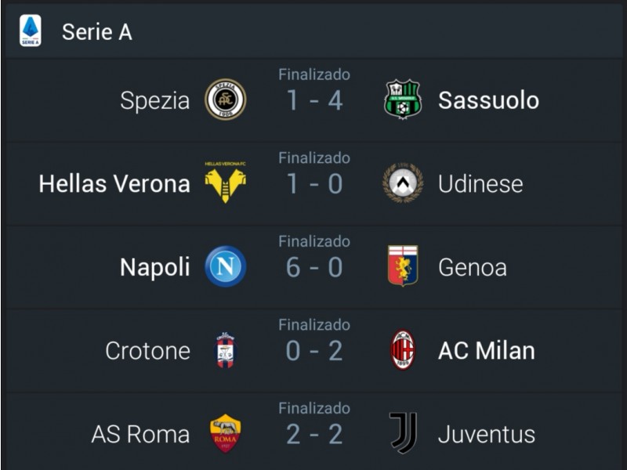Open the 0 - 2 Crotone match score
The image size is (627, 470).
[x=315, y=351]
